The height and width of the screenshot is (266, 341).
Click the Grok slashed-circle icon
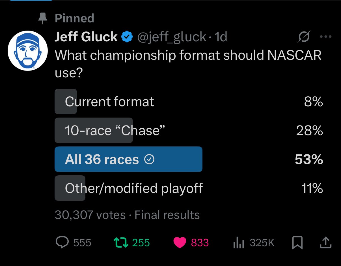coord(304,37)
